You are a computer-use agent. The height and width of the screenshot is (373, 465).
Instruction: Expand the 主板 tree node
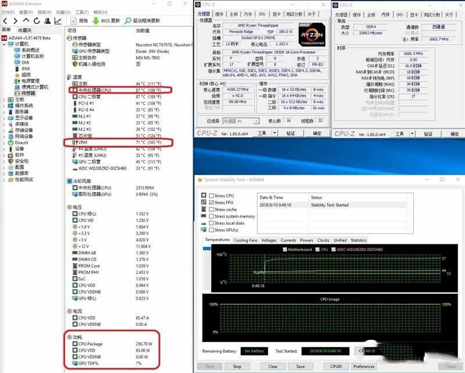(x=5, y=100)
